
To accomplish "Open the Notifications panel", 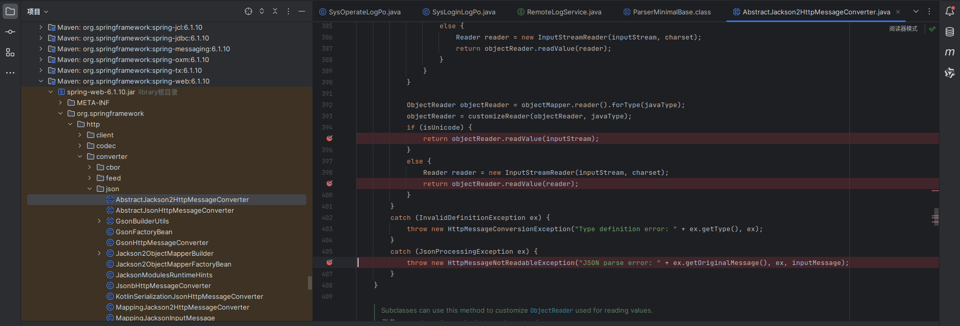I will 950,11.
